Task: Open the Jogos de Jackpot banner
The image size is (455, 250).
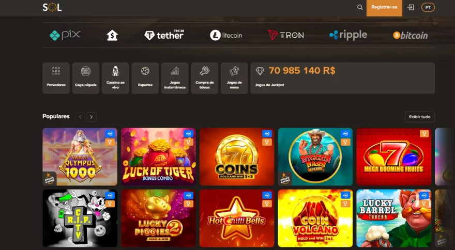Action: pyautogui.click(x=343, y=78)
